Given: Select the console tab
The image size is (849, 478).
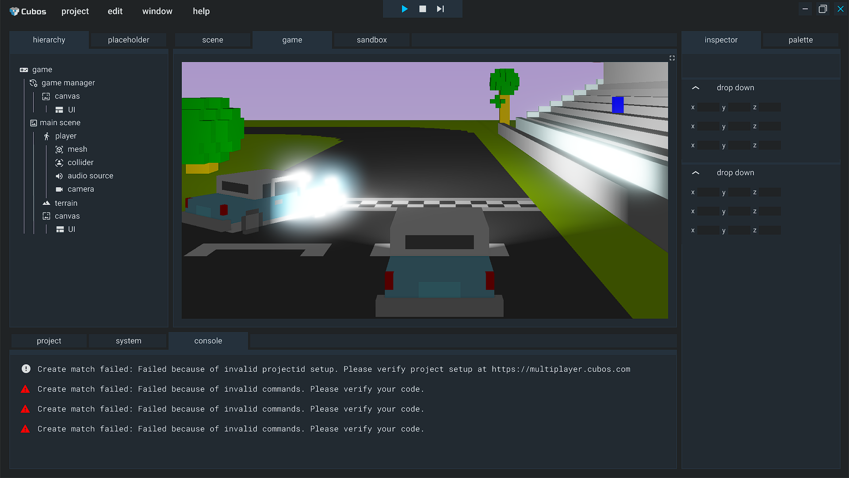Looking at the screenshot, I should click(x=208, y=341).
